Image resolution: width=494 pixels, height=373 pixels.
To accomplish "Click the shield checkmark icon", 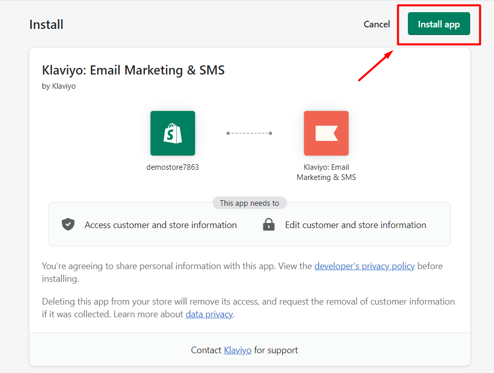I will 68,225.
